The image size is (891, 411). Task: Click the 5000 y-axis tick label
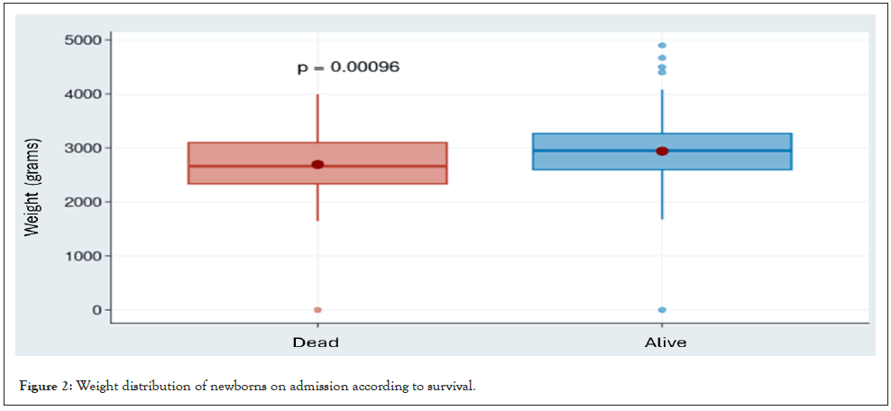point(82,40)
